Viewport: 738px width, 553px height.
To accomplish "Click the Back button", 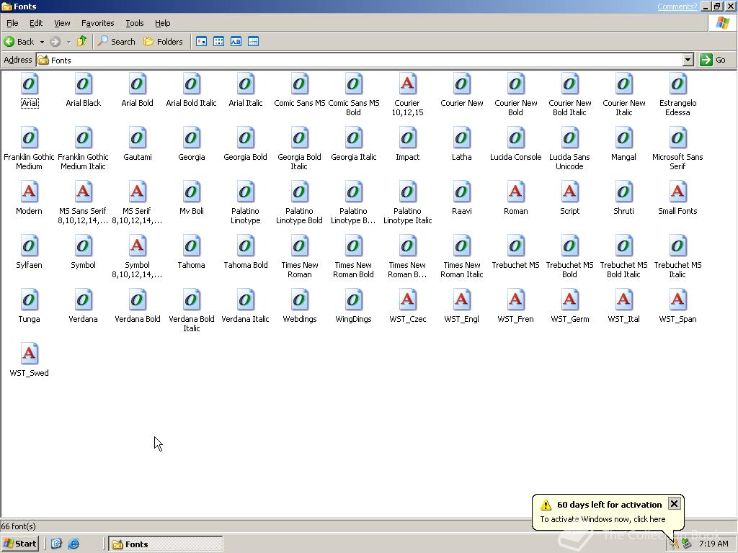I will [x=19, y=41].
